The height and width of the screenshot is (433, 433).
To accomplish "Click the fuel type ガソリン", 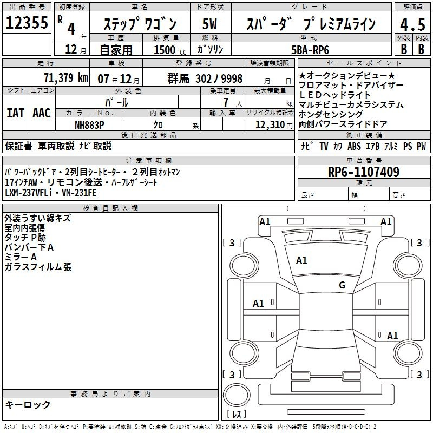I will click(x=211, y=49).
